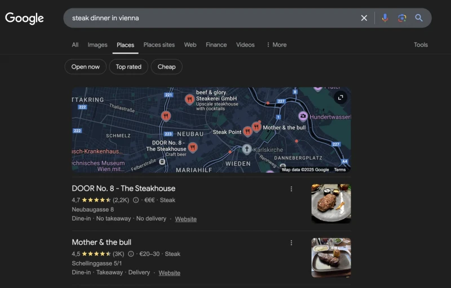This screenshot has height=288, width=451.
Task: Submit search with the magnifying glass icon
Action: [419, 18]
